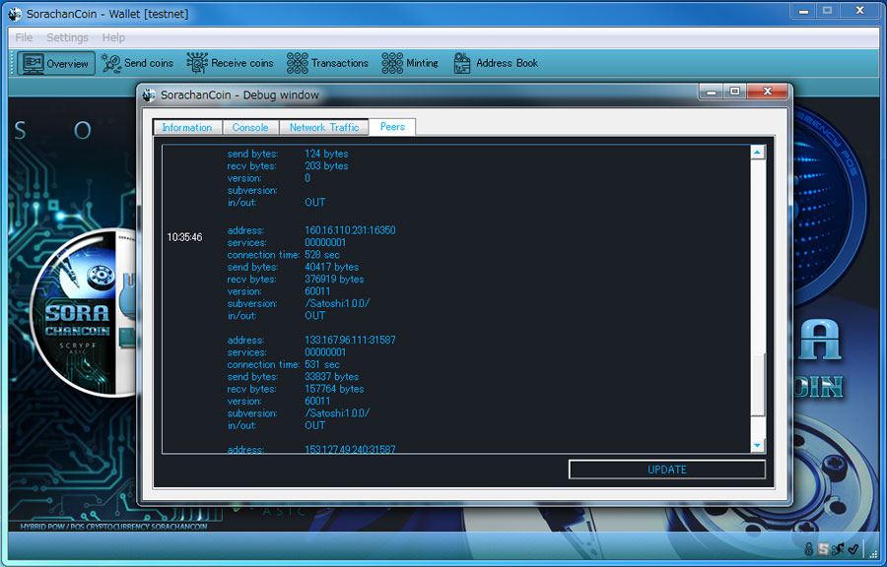Open the Help menu
887x567 pixels.
coord(113,37)
